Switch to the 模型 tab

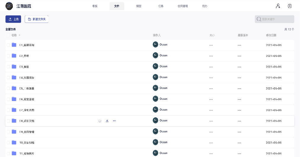[x=139, y=6]
